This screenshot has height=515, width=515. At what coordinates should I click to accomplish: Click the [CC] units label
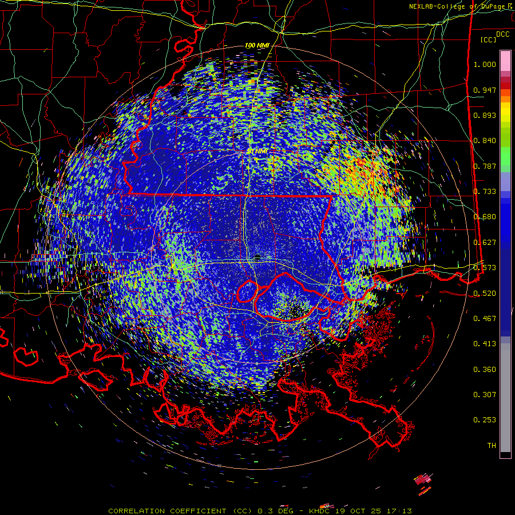(x=488, y=39)
